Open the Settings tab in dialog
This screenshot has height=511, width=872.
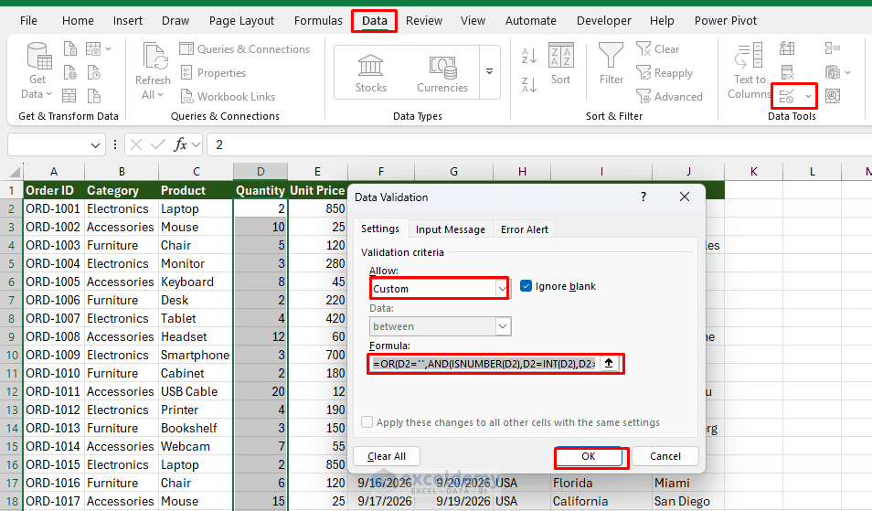pos(380,229)
